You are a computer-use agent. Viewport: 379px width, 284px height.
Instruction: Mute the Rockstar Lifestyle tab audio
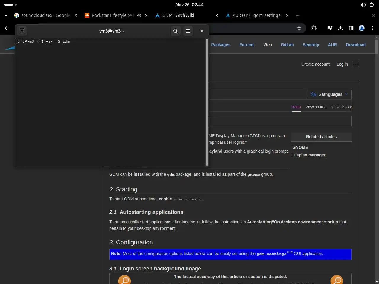(139, 15)
